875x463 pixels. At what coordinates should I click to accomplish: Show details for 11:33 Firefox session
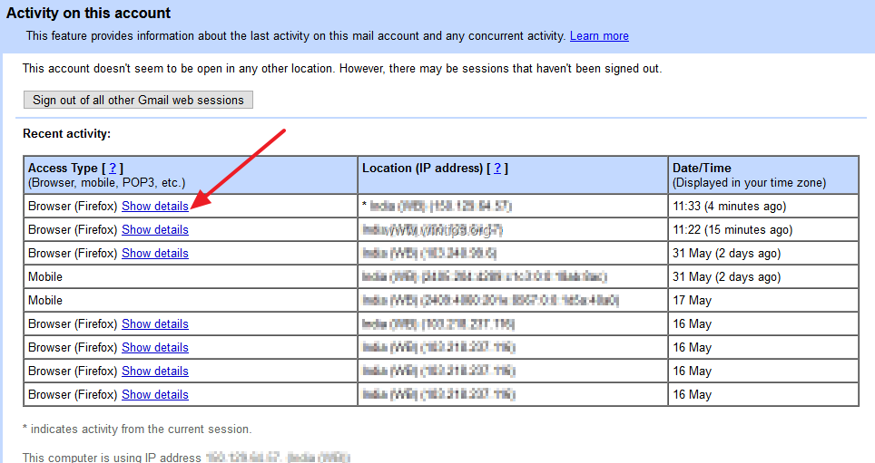point(155,207)
